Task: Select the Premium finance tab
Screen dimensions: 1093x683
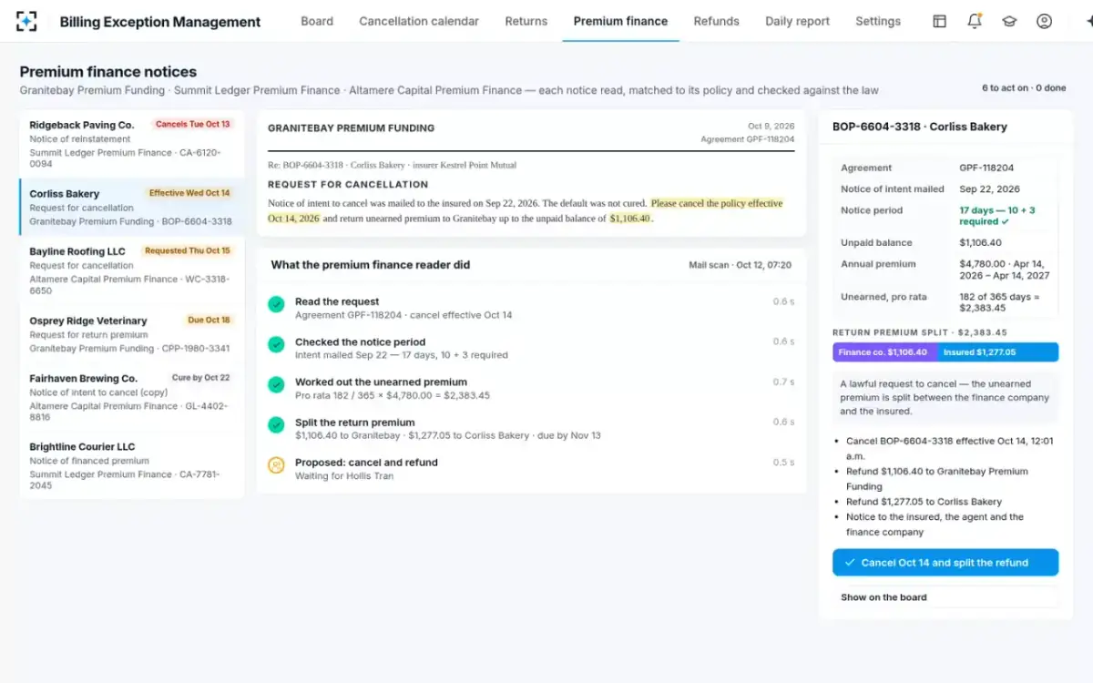Action: 620,21
